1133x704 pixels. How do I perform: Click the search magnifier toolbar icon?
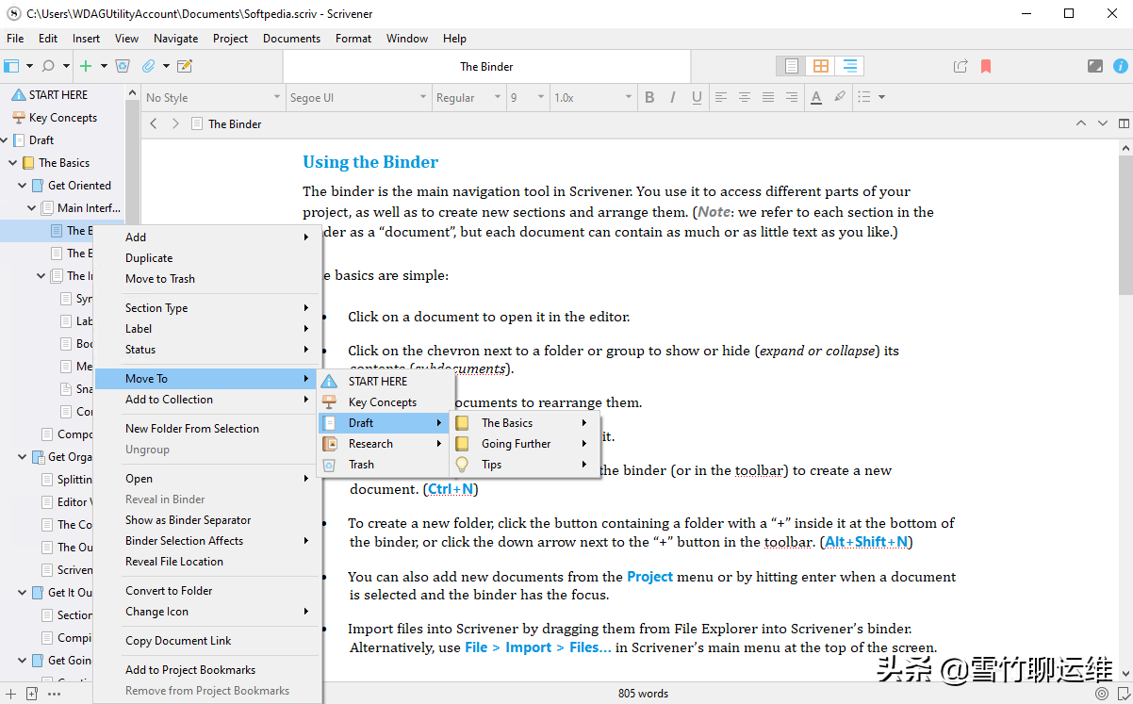48,66
